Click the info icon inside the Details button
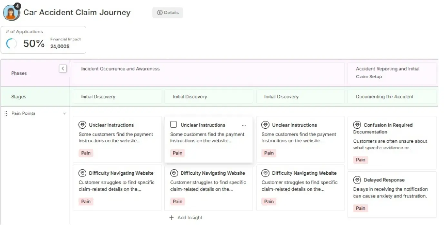 pyautogui.click(x=159, y=13)
